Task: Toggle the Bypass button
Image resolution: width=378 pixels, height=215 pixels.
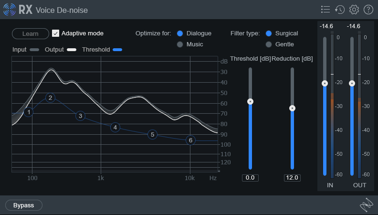Action: click(24, 205)
